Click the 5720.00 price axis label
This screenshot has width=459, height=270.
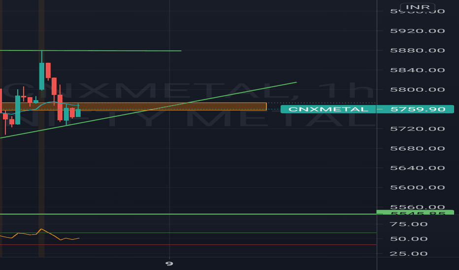click(418, 129)
